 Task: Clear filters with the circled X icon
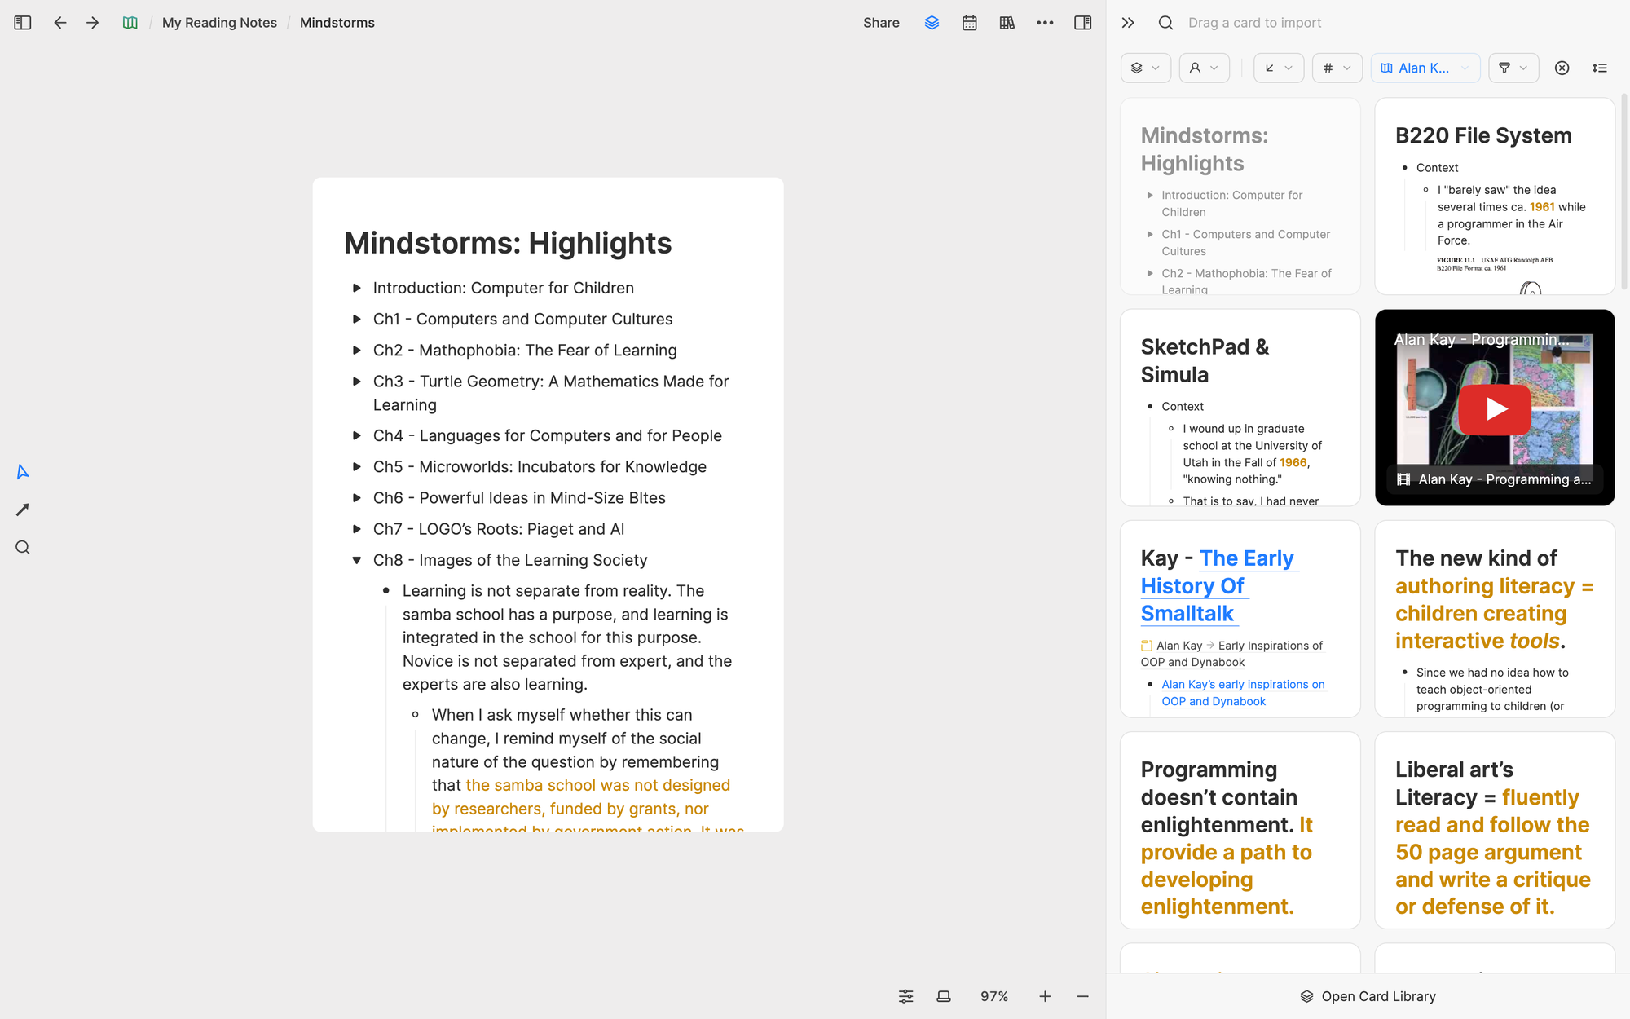pyautogui.click(x=1562, y=68)
